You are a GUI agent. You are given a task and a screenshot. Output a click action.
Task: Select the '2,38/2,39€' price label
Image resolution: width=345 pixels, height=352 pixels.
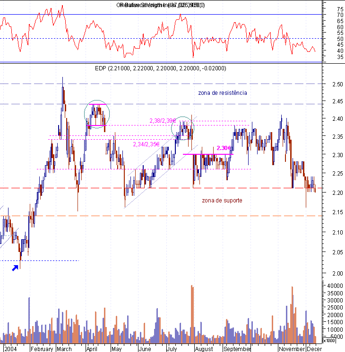pyautogui.click(x=163, y=121)
